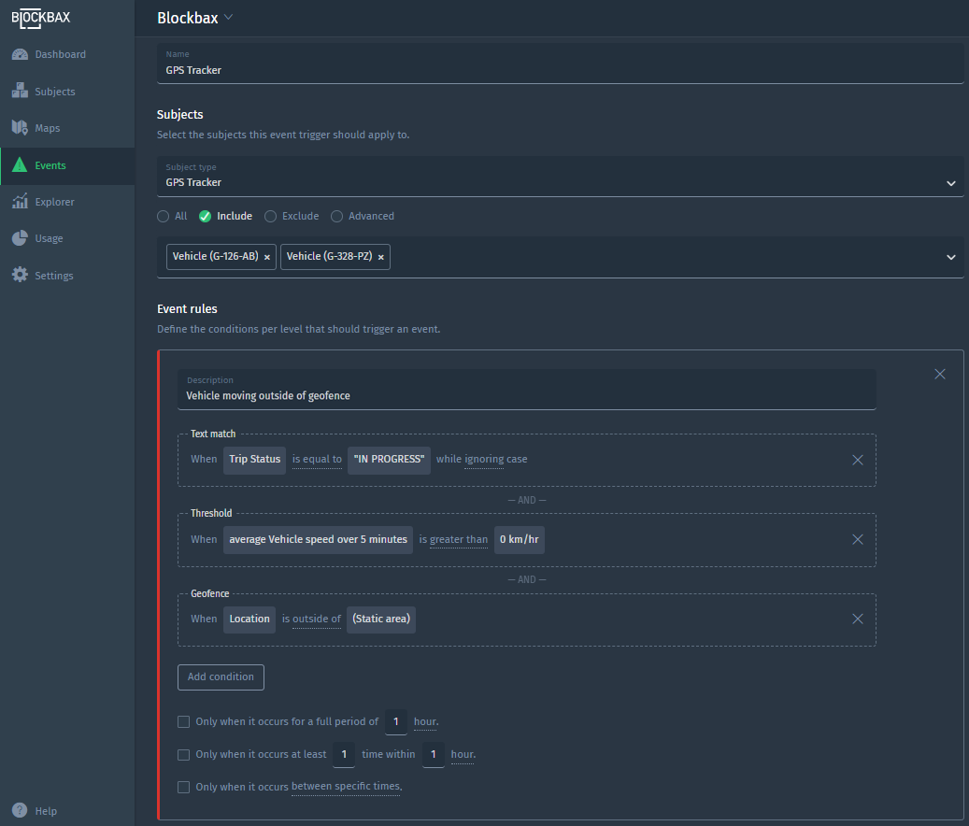This screenshot has height=826, width=969.
Task: Click the Subjects cubes icon
Action: point(20,92)
